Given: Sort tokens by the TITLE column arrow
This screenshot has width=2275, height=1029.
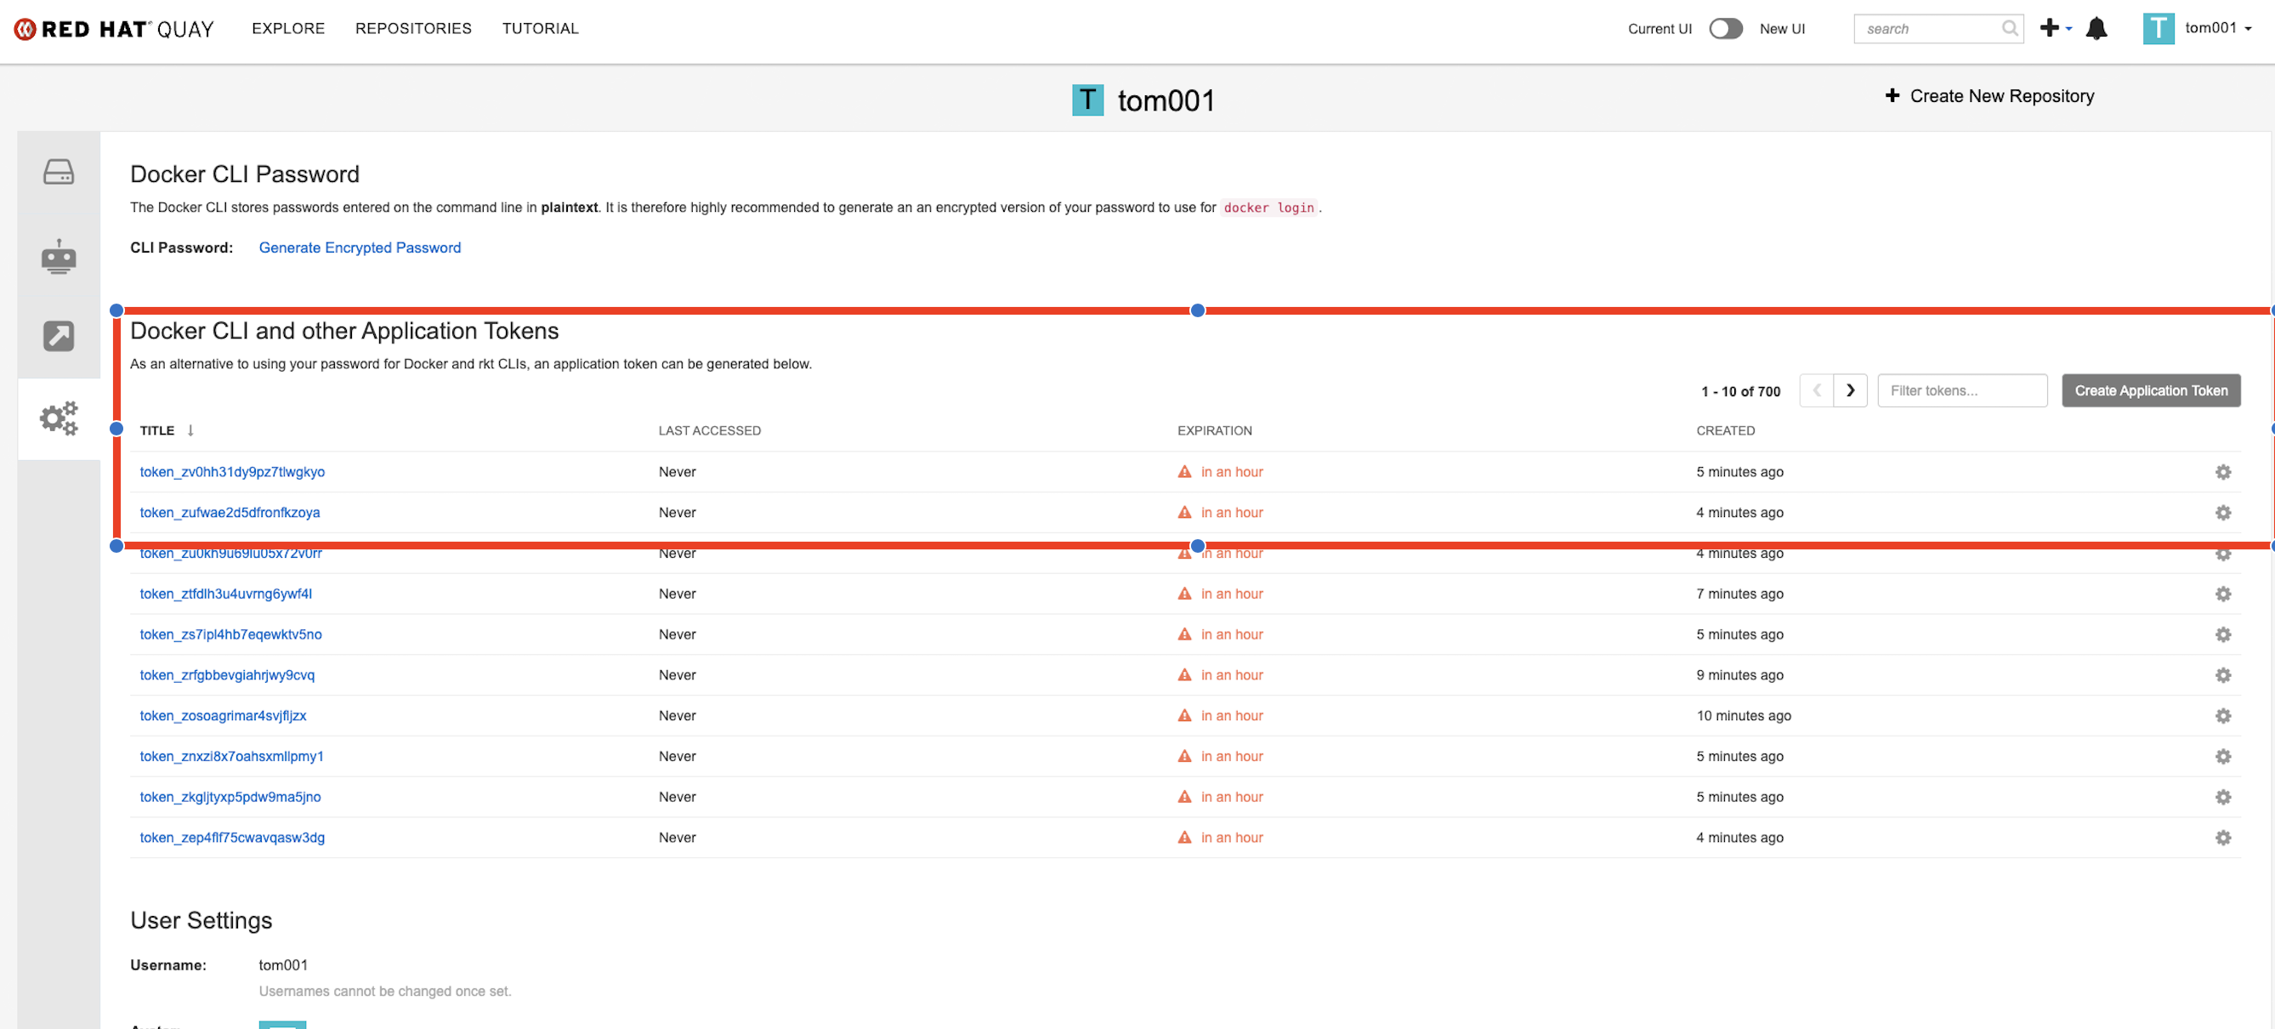Looking at the screenshot, I should pos(190,430).
